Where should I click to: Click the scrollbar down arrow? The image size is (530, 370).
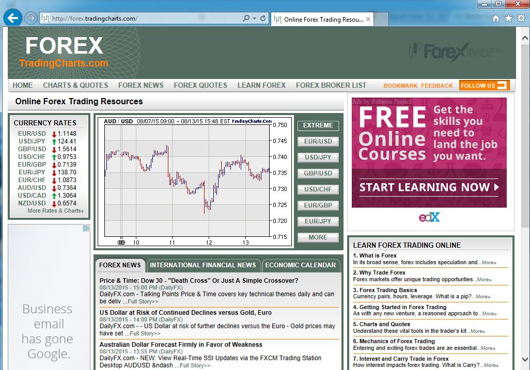[525, 359]
